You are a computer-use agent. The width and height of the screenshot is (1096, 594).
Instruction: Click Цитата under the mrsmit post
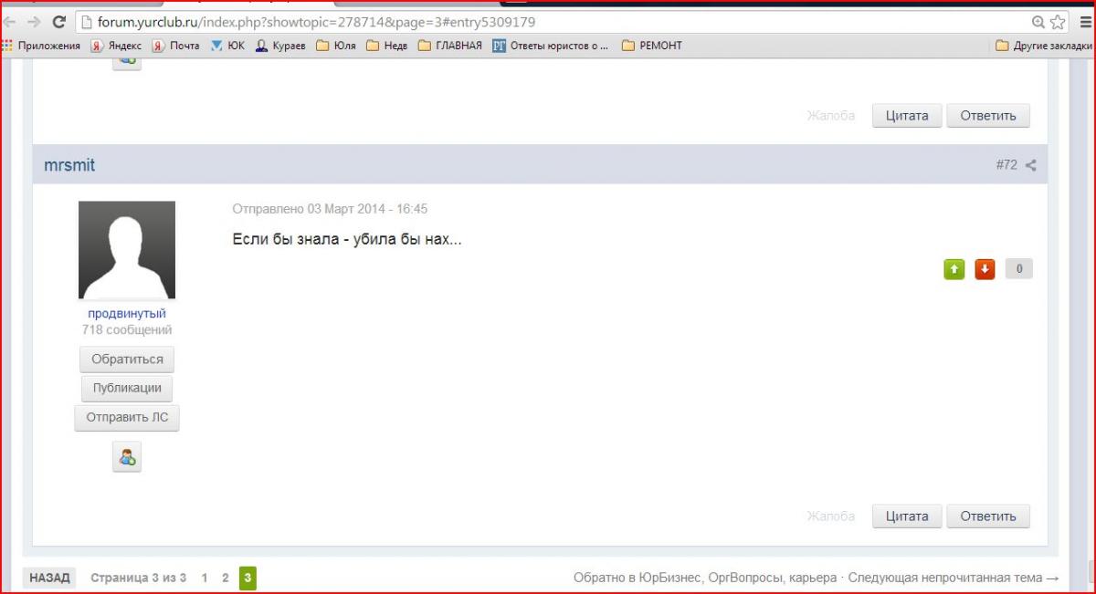coord(906,516)
